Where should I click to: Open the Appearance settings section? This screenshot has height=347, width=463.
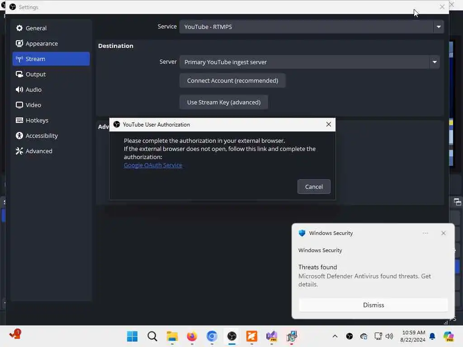pyautogui.click(x=51, y=43)
